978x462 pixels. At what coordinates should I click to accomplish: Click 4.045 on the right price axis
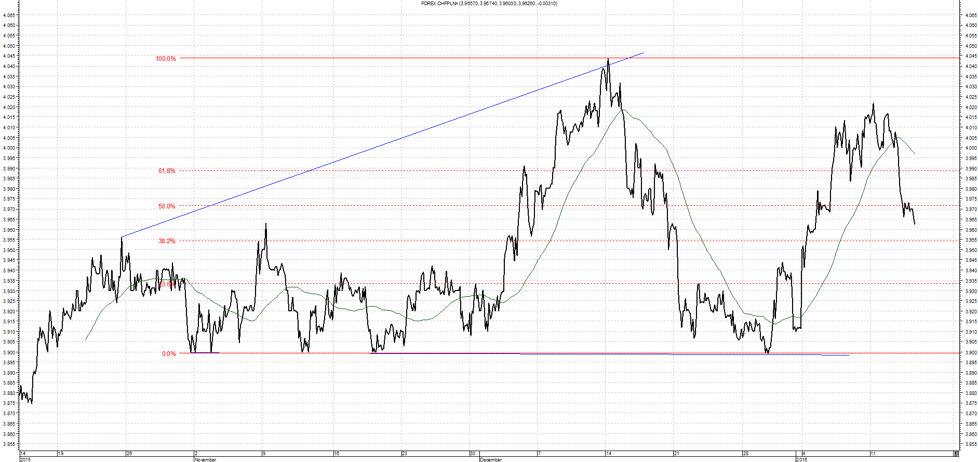971,56
